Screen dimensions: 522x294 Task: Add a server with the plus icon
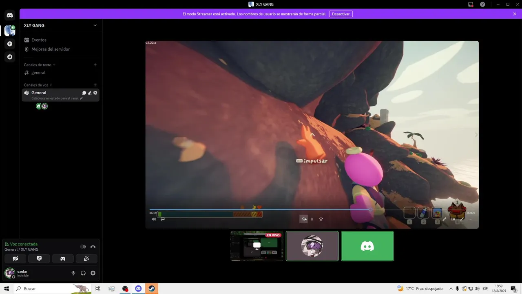tap(10, 44)
